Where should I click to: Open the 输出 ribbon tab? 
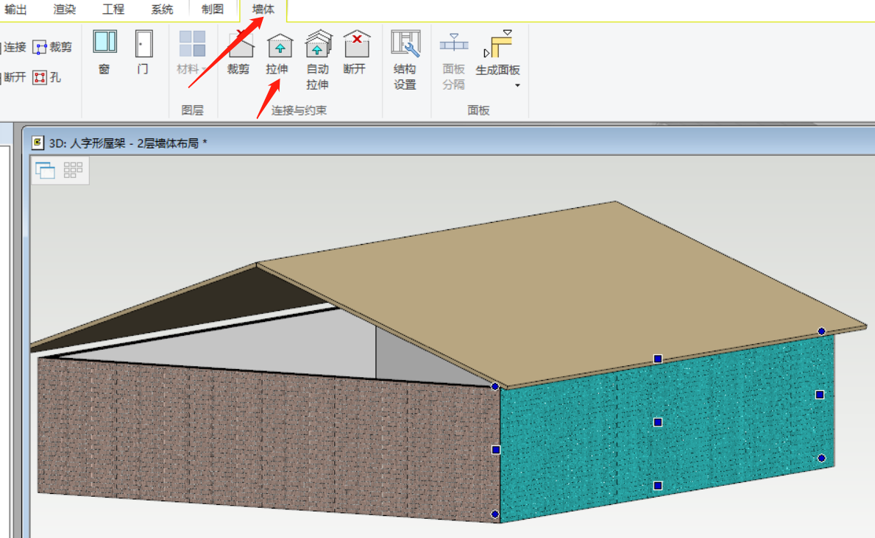(x=15, y=10)
